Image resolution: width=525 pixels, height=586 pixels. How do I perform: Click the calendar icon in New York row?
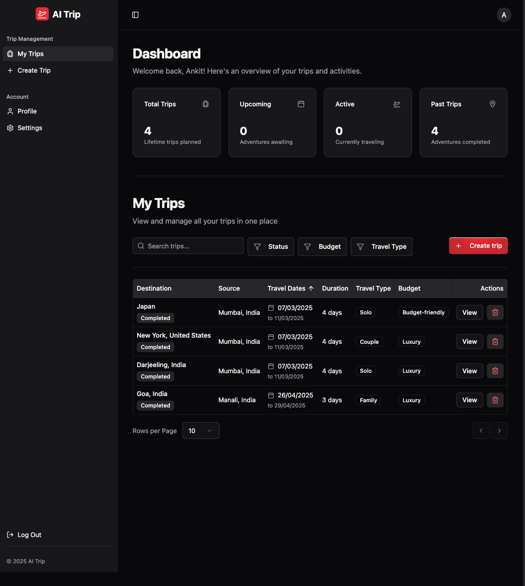(271, 337)
